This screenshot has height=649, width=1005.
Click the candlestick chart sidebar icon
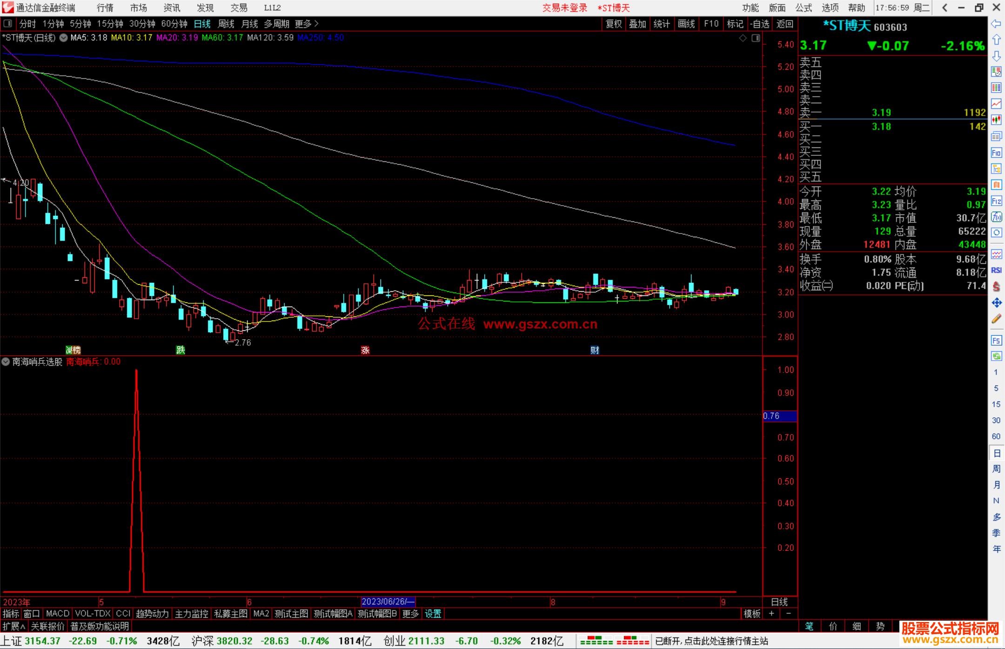click(996, 120)
